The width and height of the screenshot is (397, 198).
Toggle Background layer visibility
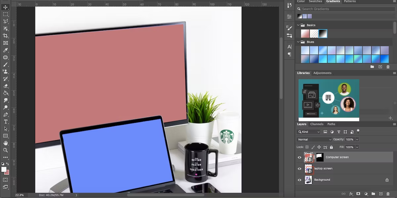point(299,180)
